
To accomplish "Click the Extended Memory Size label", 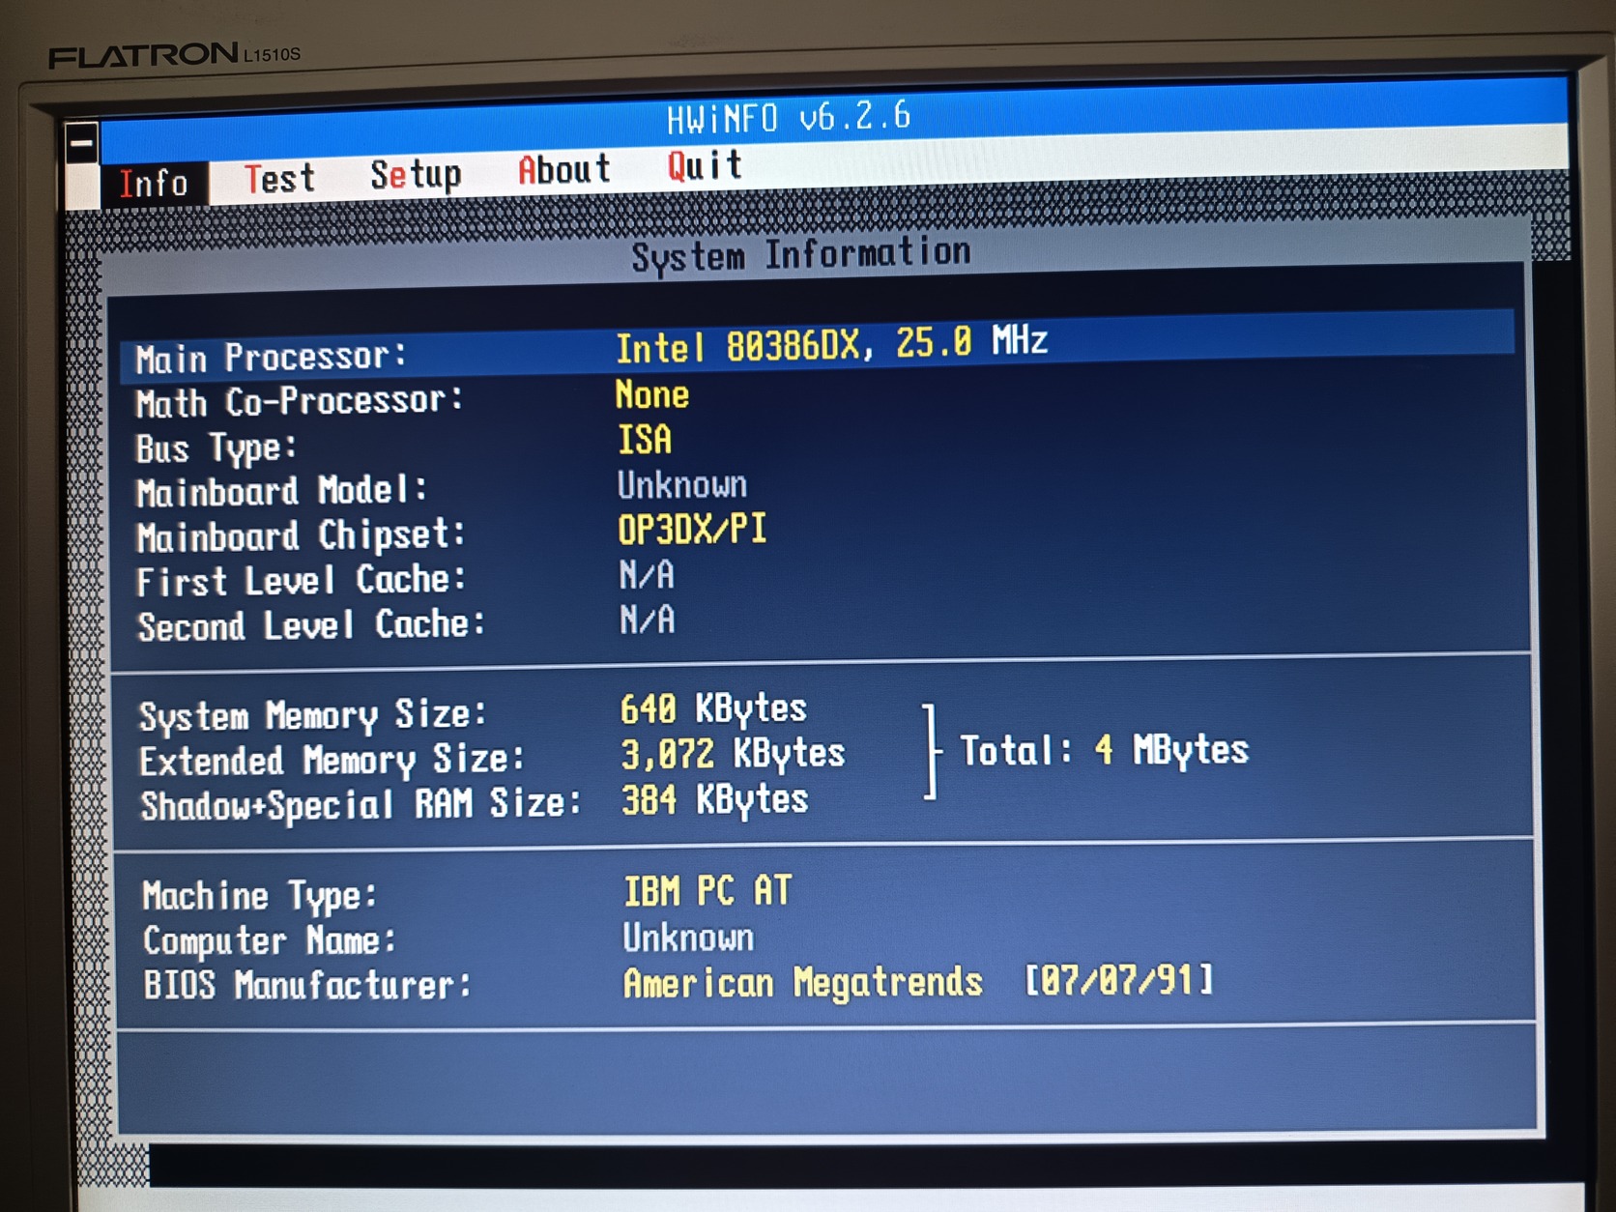I will (332, 761).
